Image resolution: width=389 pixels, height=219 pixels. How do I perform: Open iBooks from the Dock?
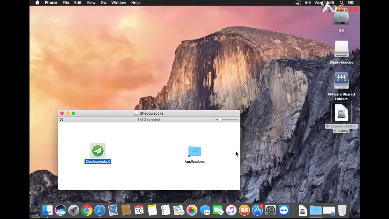click(244, 210)
